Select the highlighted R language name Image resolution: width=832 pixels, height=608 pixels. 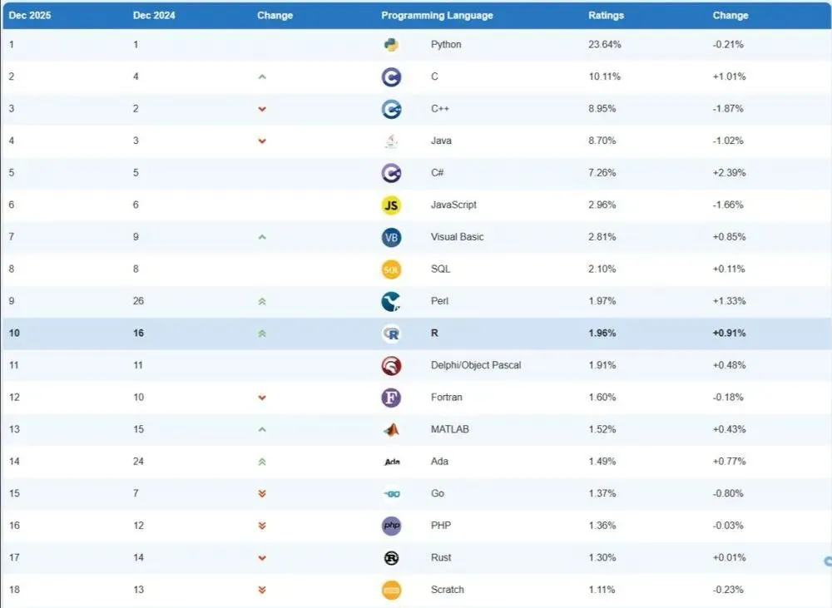[x=434, y=334]
